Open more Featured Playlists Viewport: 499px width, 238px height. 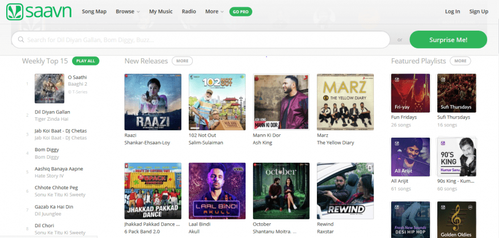pyautogui.click(x=460, y=61)
